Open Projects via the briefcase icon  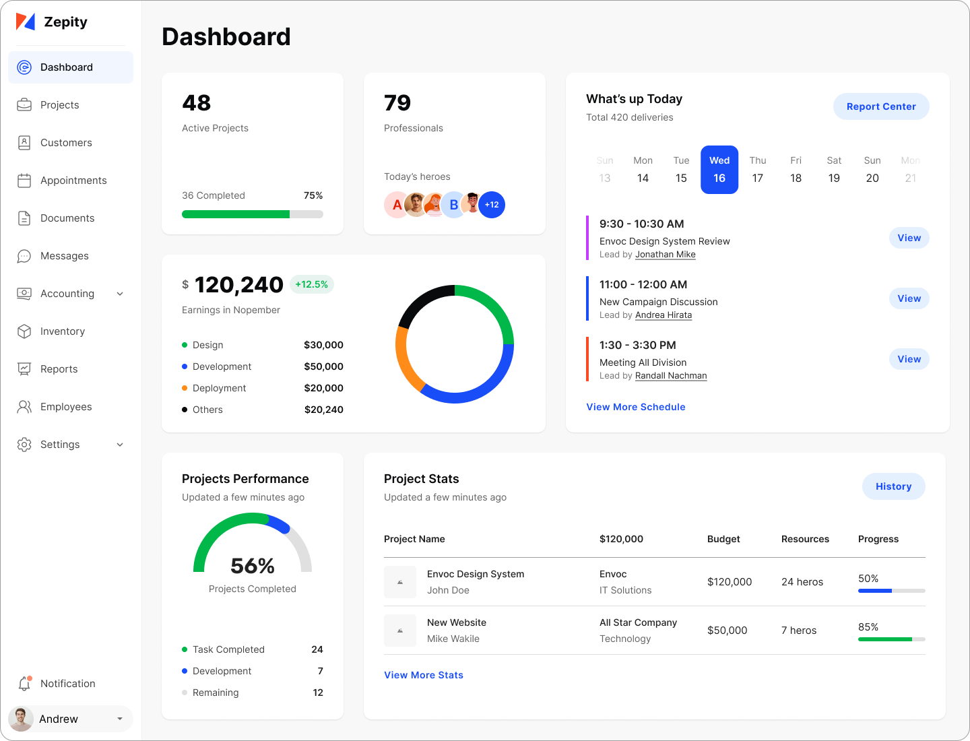pos(24,105)
